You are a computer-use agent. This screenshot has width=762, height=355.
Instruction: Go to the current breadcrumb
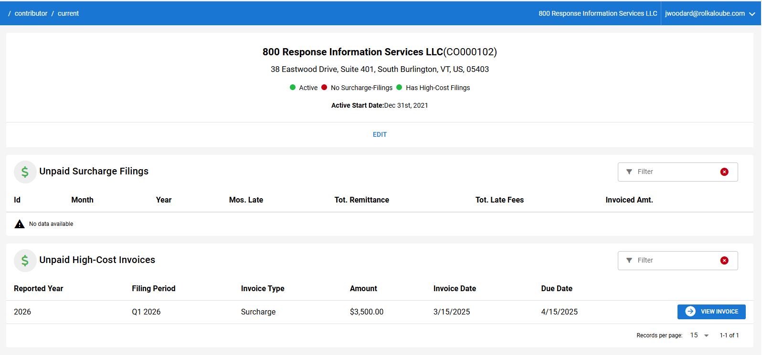(68, 13)
